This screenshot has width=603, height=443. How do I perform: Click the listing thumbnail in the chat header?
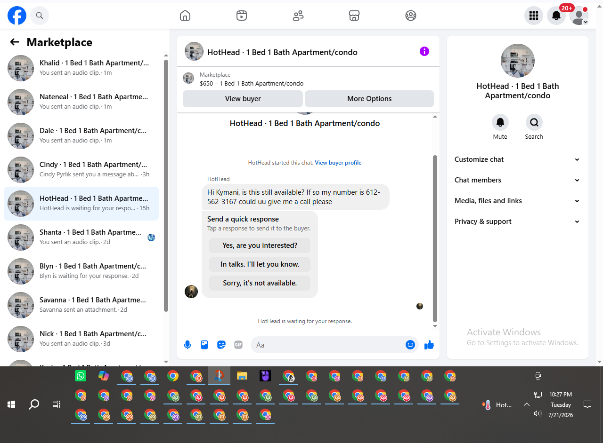tap(194, 51)
